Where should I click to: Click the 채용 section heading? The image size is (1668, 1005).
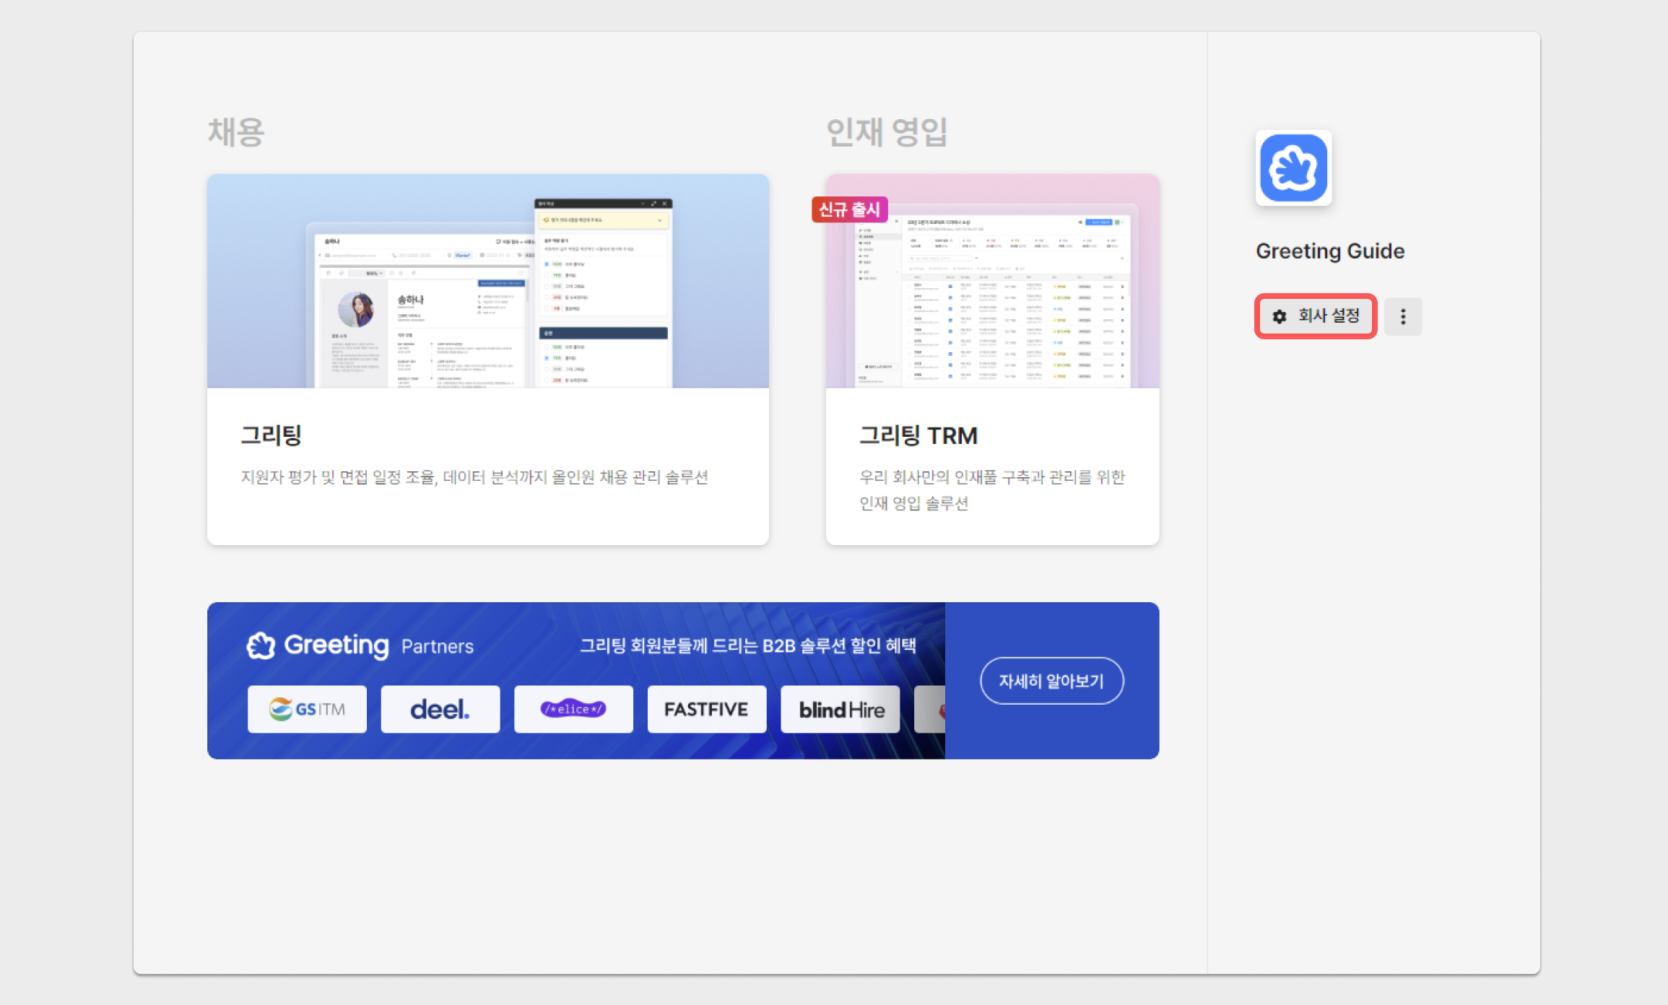pyautogui.click(x=236, y=133)
